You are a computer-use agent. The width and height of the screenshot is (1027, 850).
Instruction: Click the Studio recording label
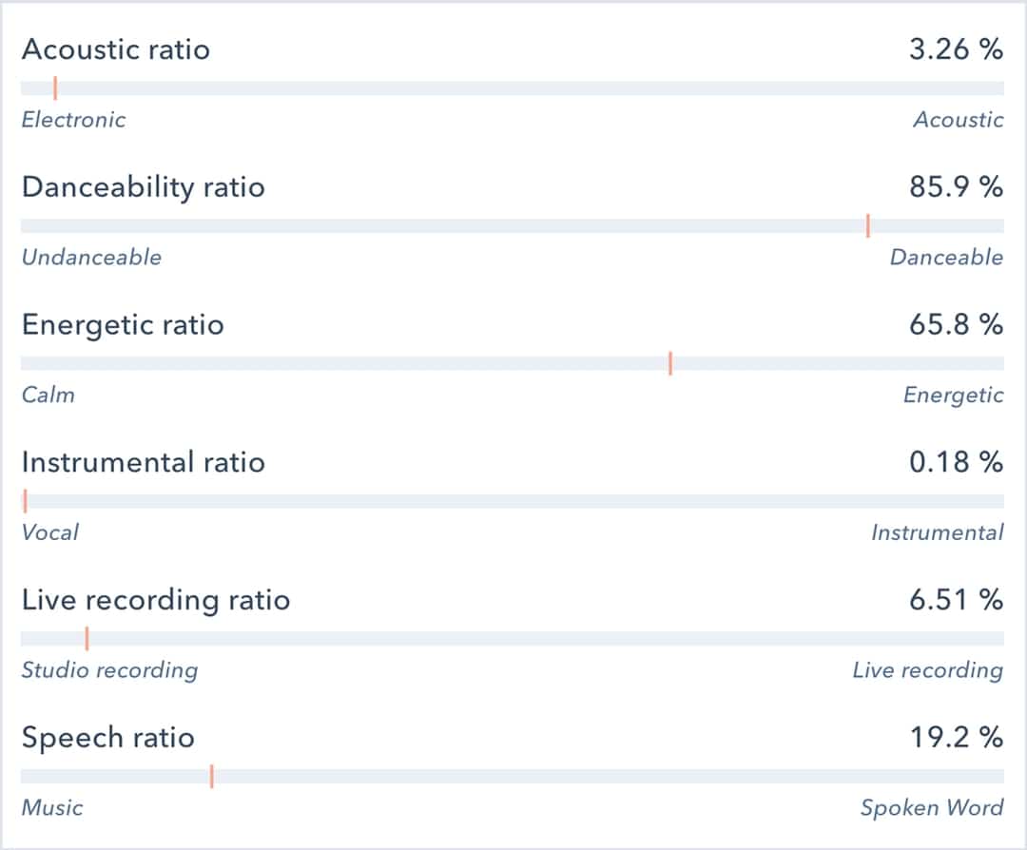pos(107,669)
